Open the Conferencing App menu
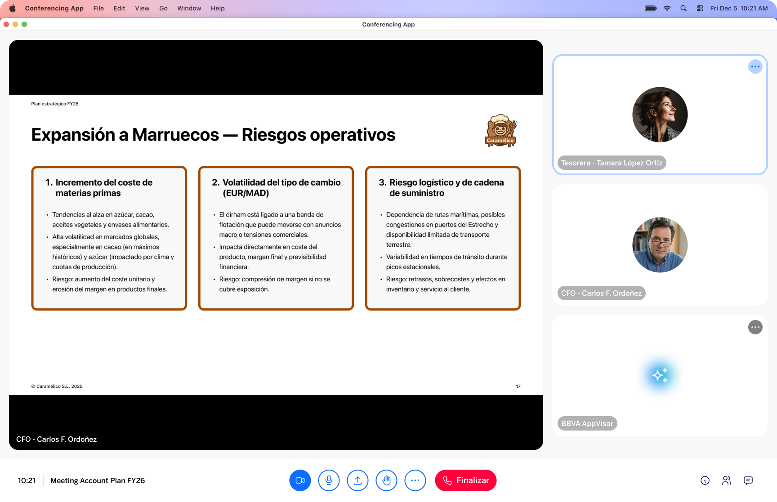Viewport: 777px width, 502px height. 54,8
